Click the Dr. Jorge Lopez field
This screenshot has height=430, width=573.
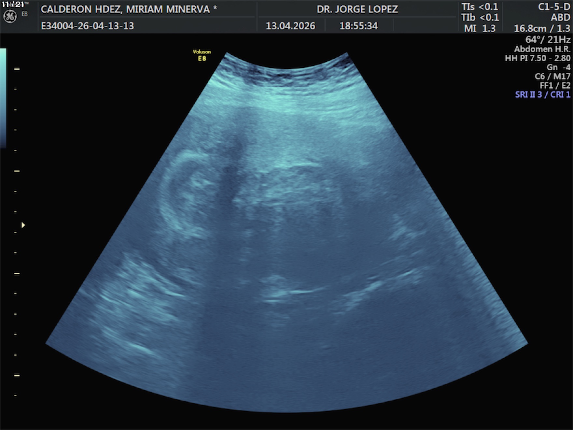point(357,9)
